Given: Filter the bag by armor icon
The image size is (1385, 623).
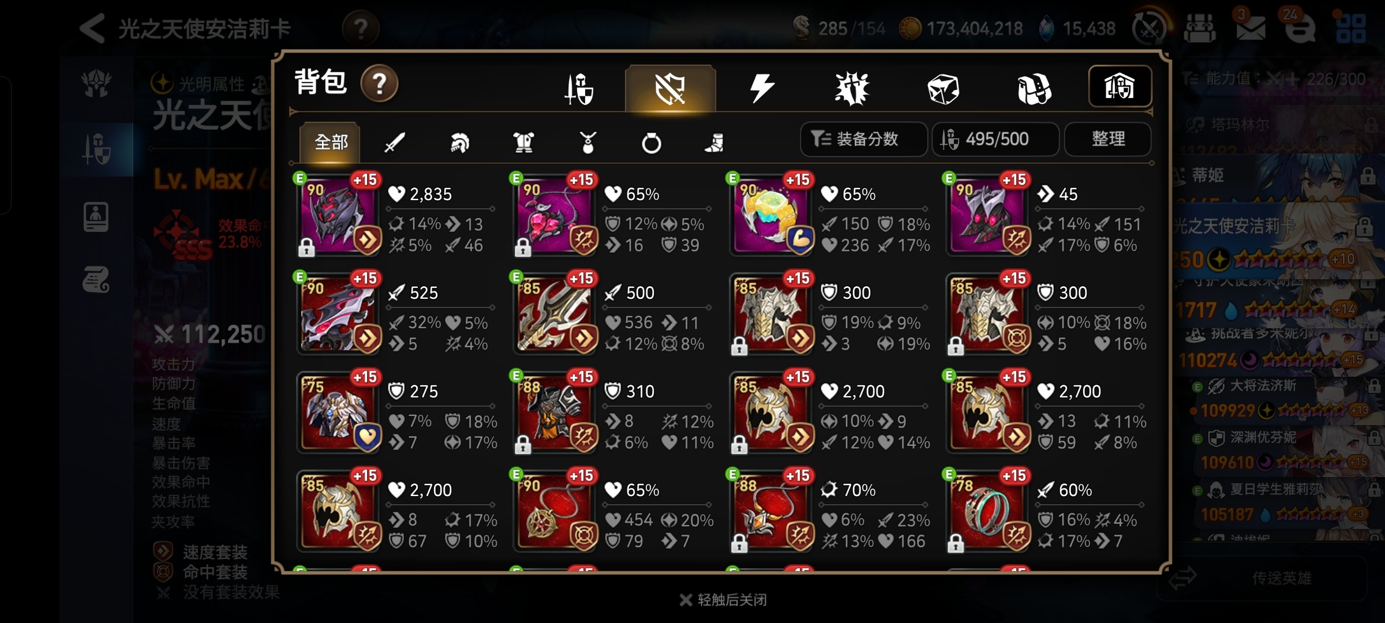Looking at the screenshot, I should [523, 142].
